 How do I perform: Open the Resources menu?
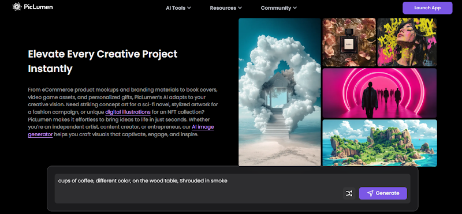tap(226, 8)
